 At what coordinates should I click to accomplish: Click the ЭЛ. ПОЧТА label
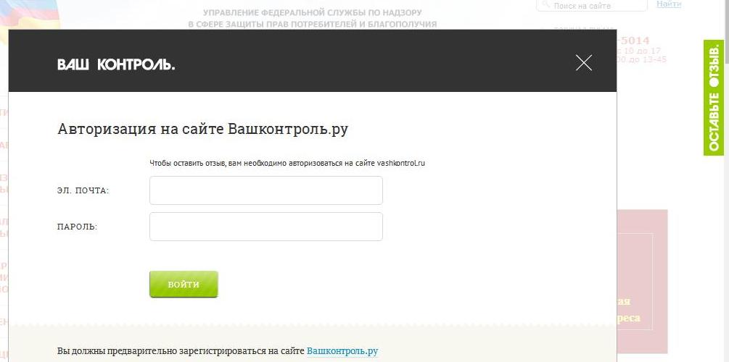tap(83, 190)
